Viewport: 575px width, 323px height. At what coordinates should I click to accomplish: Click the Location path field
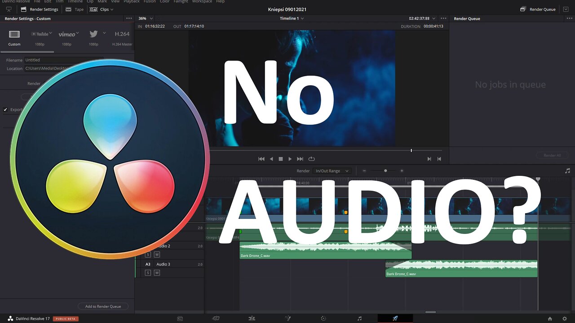click(47, 68)
